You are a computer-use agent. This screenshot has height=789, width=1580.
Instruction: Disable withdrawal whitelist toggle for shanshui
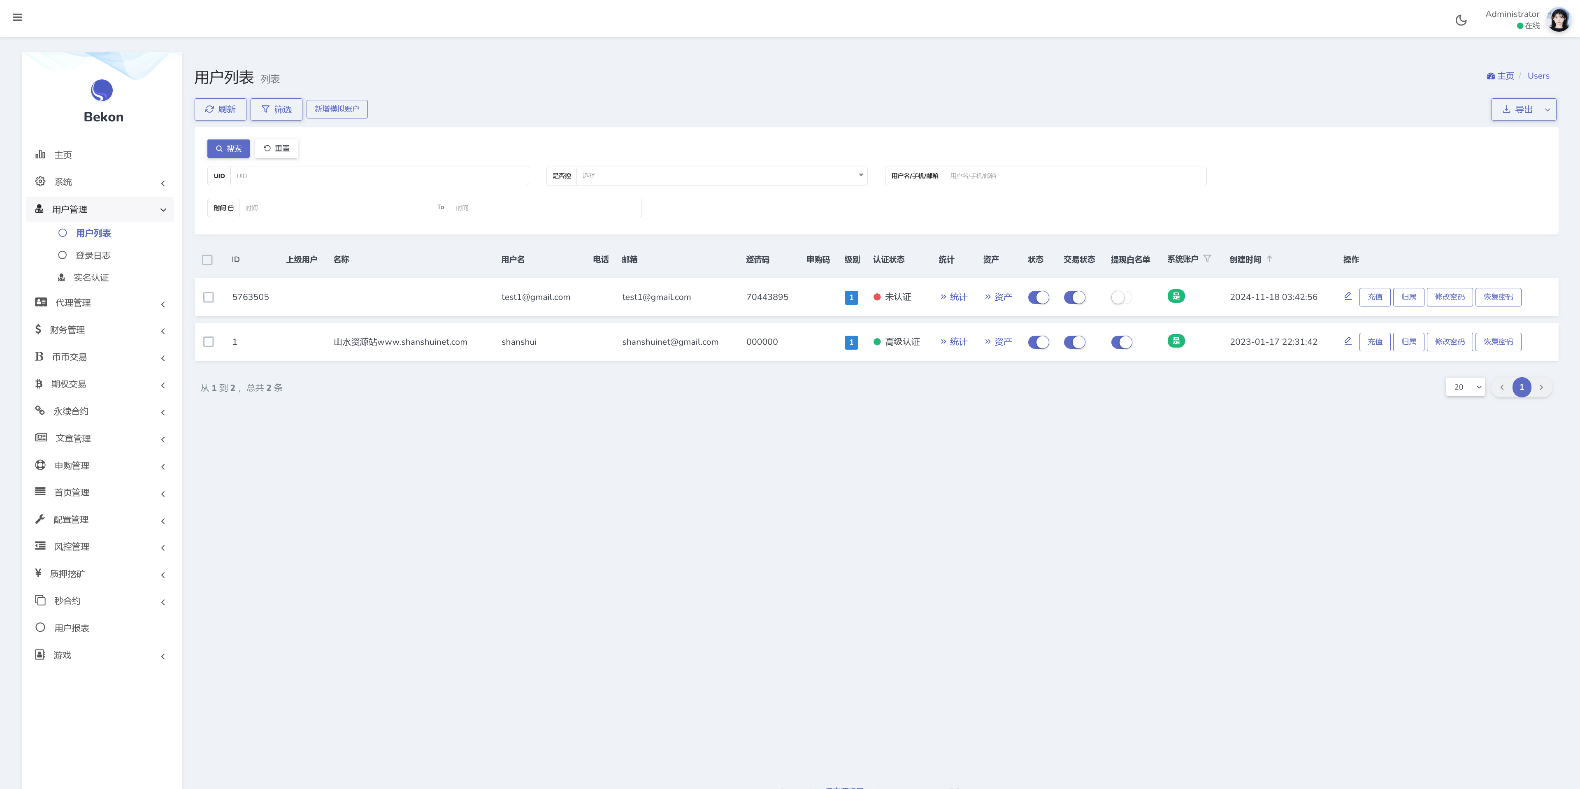(1121, 342)
